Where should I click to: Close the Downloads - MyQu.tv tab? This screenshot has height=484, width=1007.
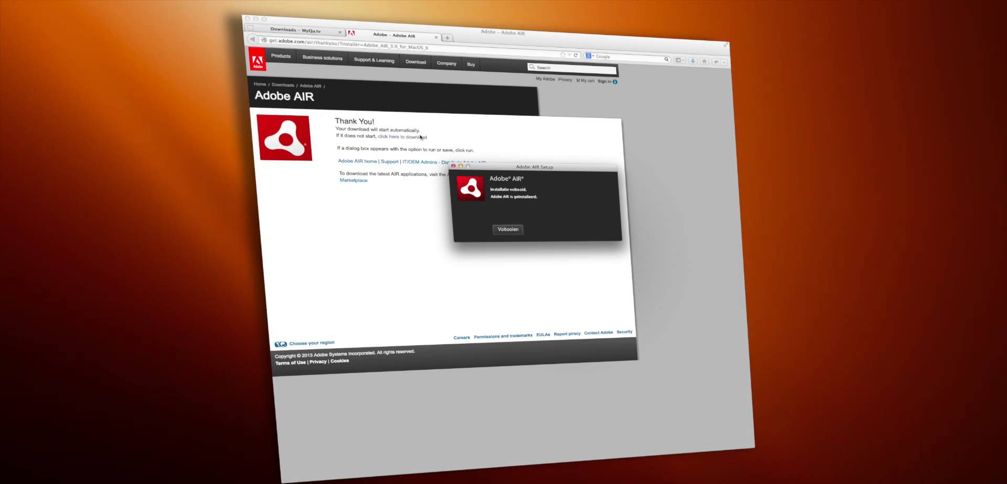pyautogui.click(x=340, y=32)
